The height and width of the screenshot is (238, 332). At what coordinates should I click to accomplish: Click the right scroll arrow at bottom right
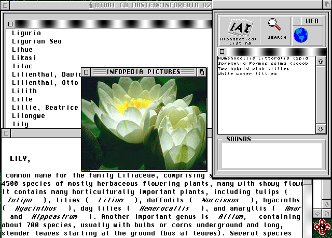pyautogui.click(x=317, y=213)
